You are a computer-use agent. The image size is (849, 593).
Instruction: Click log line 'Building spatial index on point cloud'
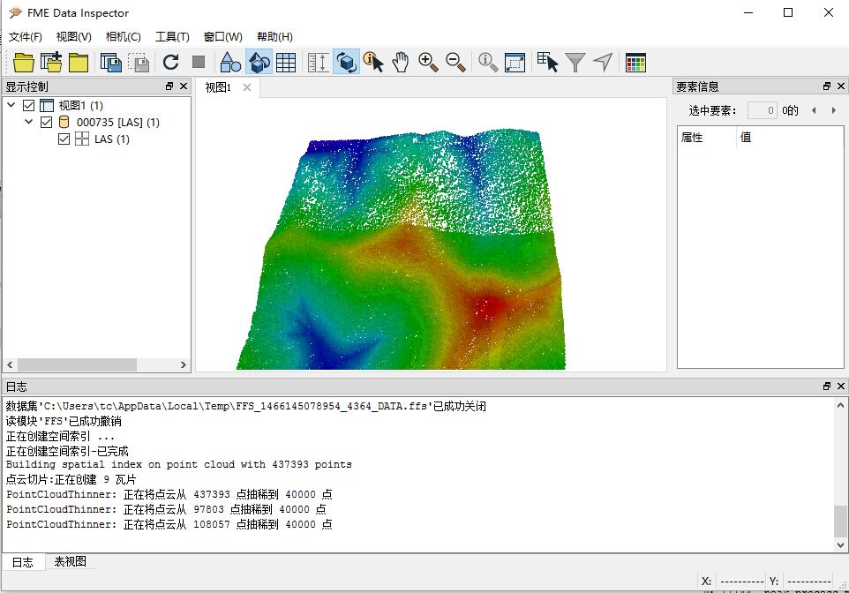(x=178, y=465)
